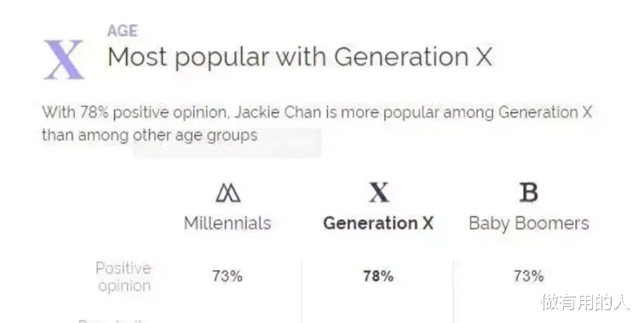
Task: Click the divider line before Baby Boomers column
Action: (452, 292)
